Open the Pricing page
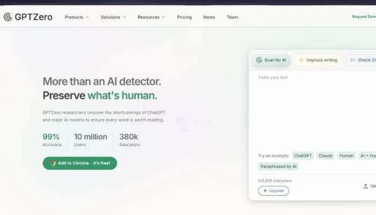Screen dimensions: 376x215 click(184, 17)
